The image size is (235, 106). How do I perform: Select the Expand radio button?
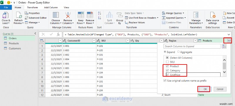(165, 52)
